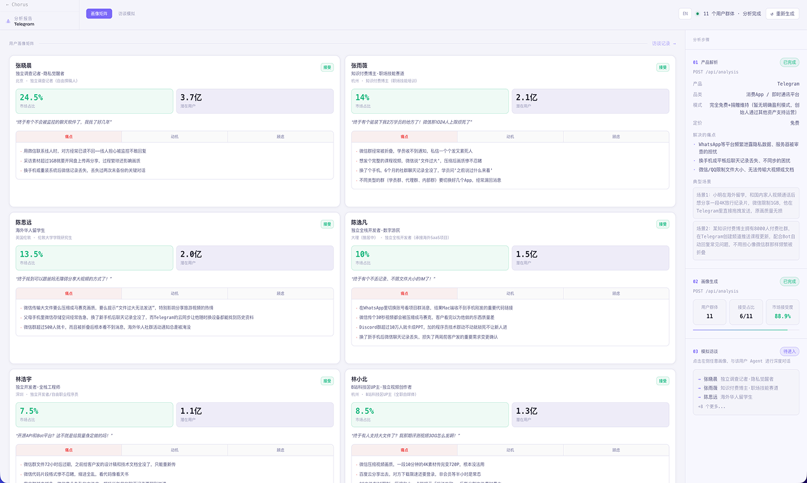Click the 3.7亿 potential users box

point(255,101)
